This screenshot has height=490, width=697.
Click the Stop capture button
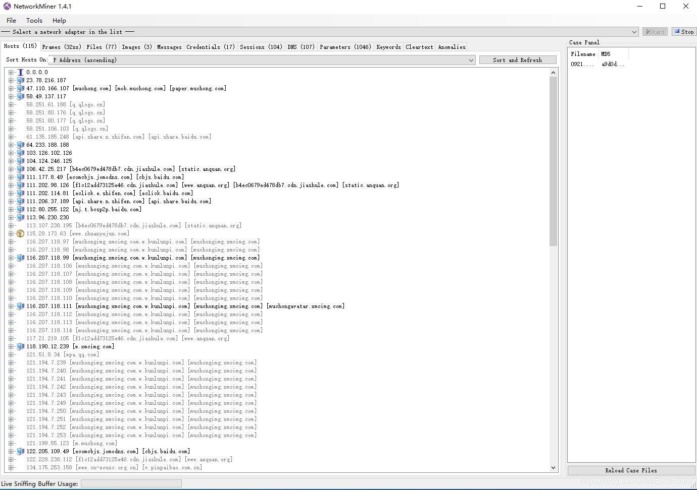(x=684, y=32)
